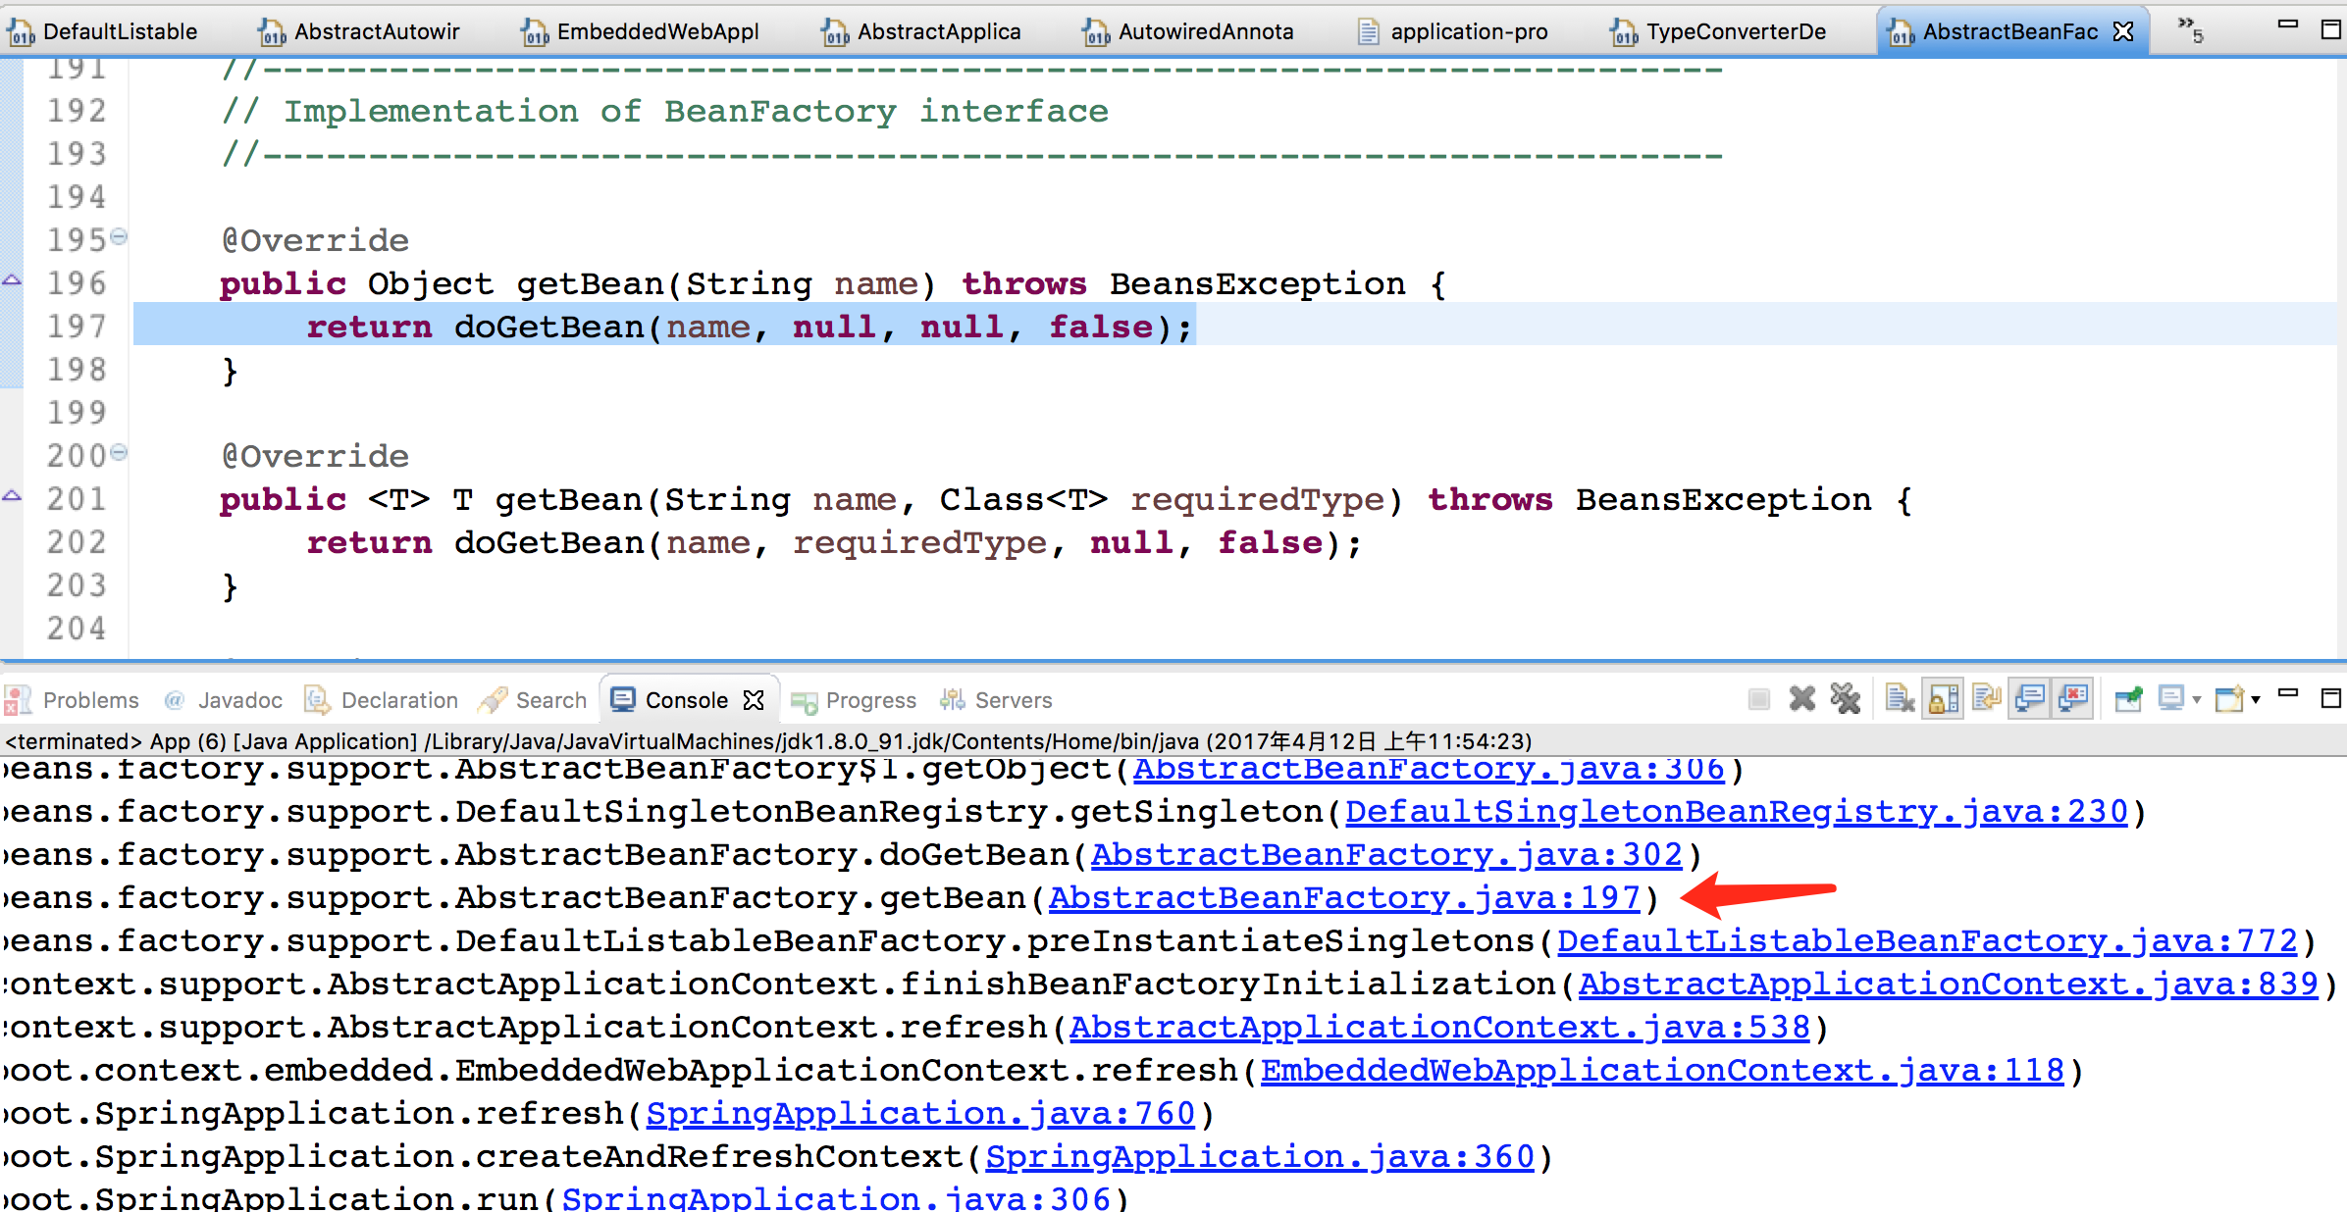Image resolution: width=2347 pixels, height=1212 pixels.
Task: Open AbstractApplicationContext.java:839 link
Action: (x=1949, y=985)
